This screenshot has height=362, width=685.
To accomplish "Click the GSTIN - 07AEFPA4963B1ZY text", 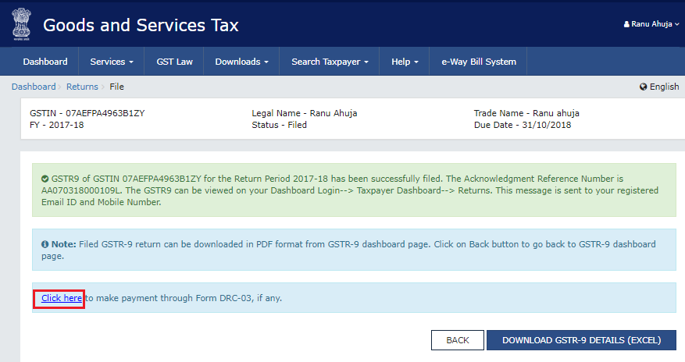I will click(87, 113).
